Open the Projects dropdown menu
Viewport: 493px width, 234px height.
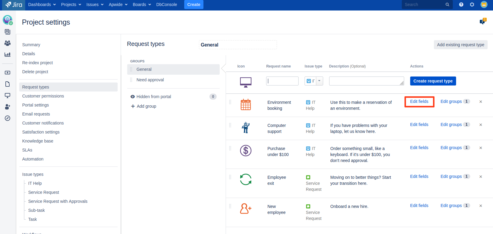tap(71, 4)
